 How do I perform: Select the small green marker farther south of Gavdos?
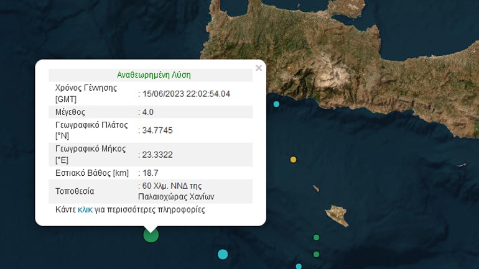[x=316, y=254]
